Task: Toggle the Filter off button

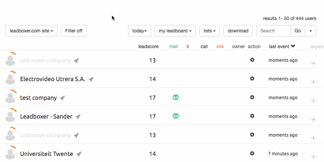Action: (74, 31)
